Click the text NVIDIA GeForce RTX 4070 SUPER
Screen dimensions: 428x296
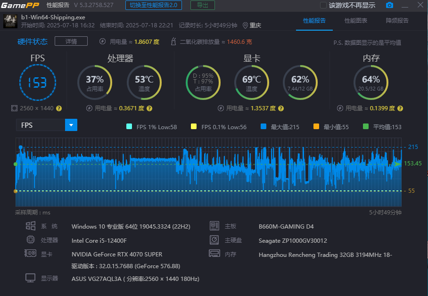[x=117, y=255]
